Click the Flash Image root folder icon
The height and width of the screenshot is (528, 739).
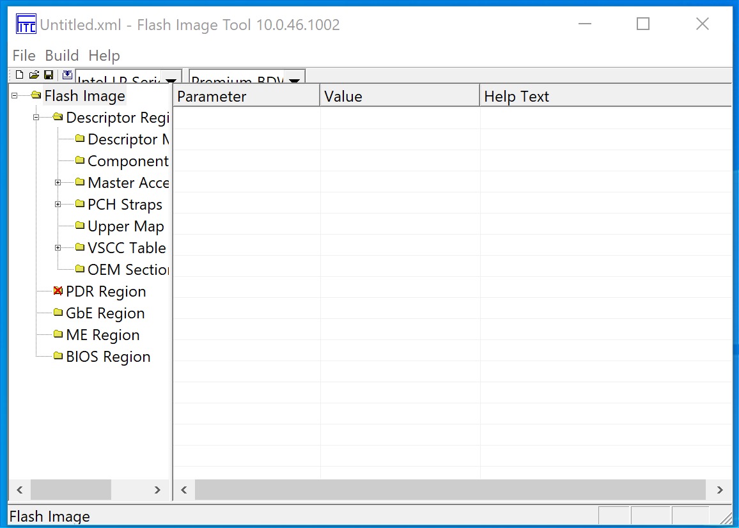point(36,96)
